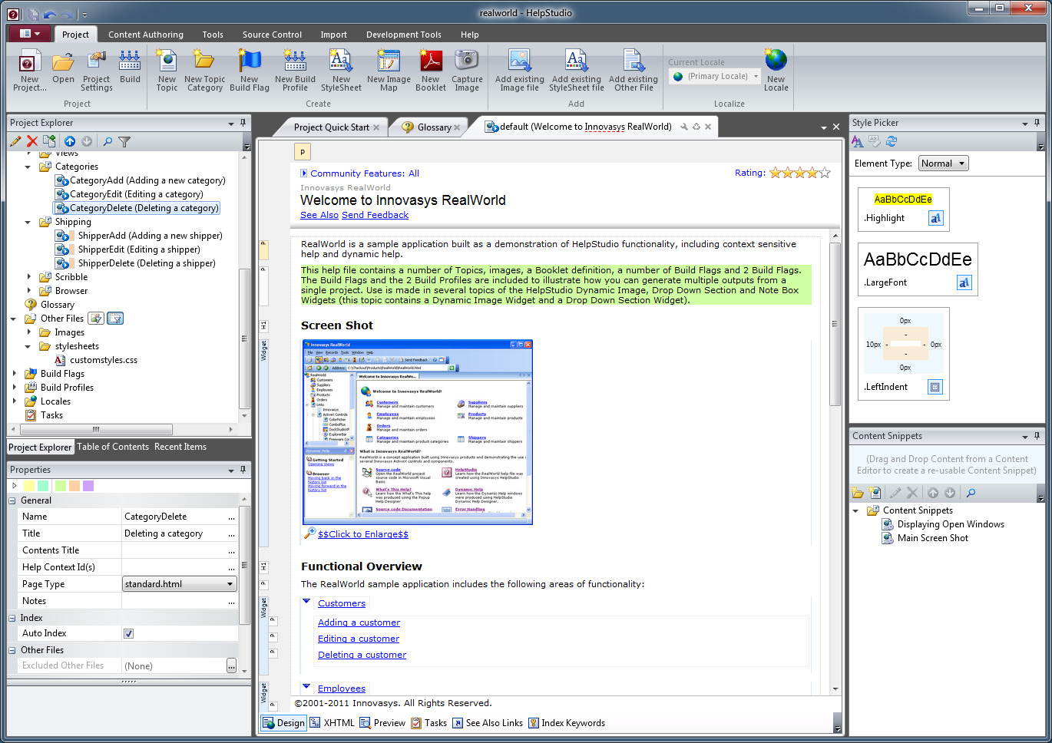The image size is (1052, 743).
Task: Select the yellow color swatch in Properties
Action: [29, 486]
